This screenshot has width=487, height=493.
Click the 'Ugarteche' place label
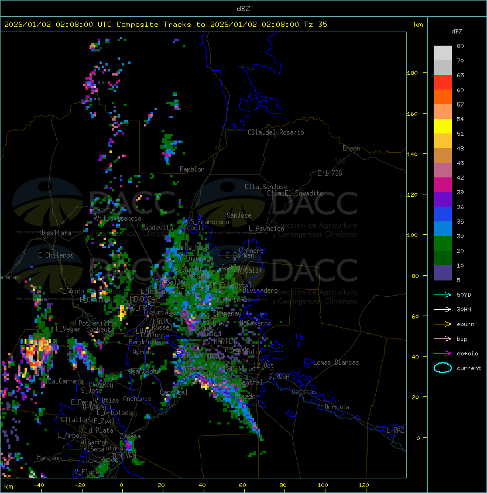pyautogui.click(x=145, y=371)
